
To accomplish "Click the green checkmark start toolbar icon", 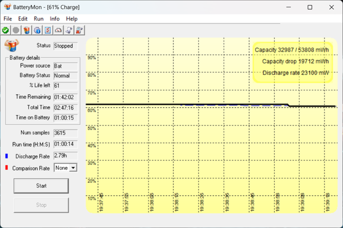I will [x=6, y=30].
